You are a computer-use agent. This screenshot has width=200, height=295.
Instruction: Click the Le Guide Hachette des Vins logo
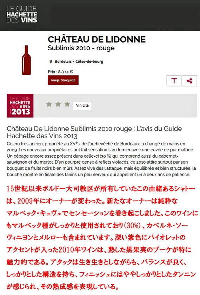pos(22,14)
